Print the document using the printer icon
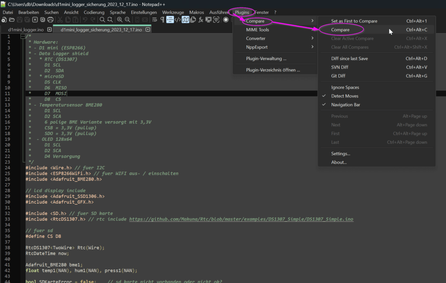Screen dimensions: 446x283 [51, 20]
